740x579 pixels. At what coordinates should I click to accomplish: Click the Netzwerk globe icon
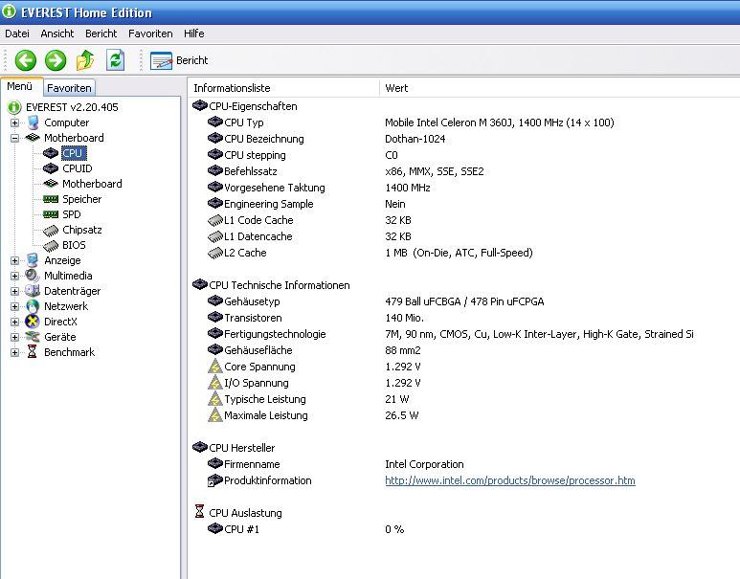click(33, 306)
